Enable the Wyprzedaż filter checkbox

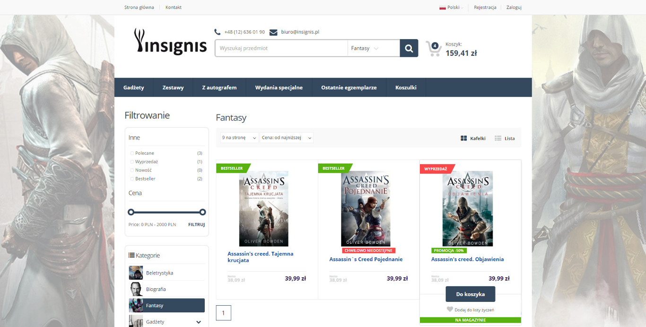(x=132, y=162)
